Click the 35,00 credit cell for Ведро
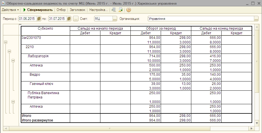 coord(186,74)
